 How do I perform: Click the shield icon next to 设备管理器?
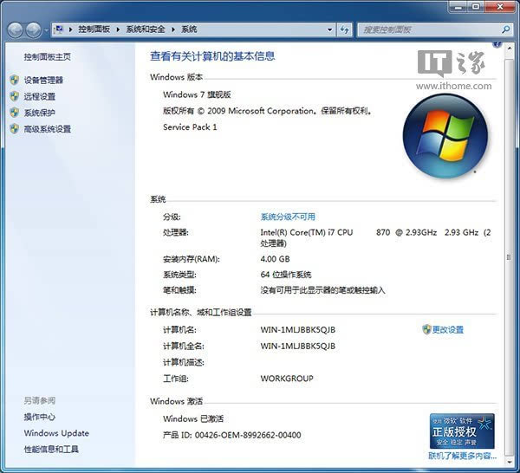[x=14, y=80]
